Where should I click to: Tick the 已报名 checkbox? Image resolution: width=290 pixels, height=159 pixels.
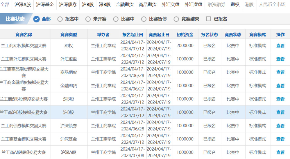pos(208,19)
